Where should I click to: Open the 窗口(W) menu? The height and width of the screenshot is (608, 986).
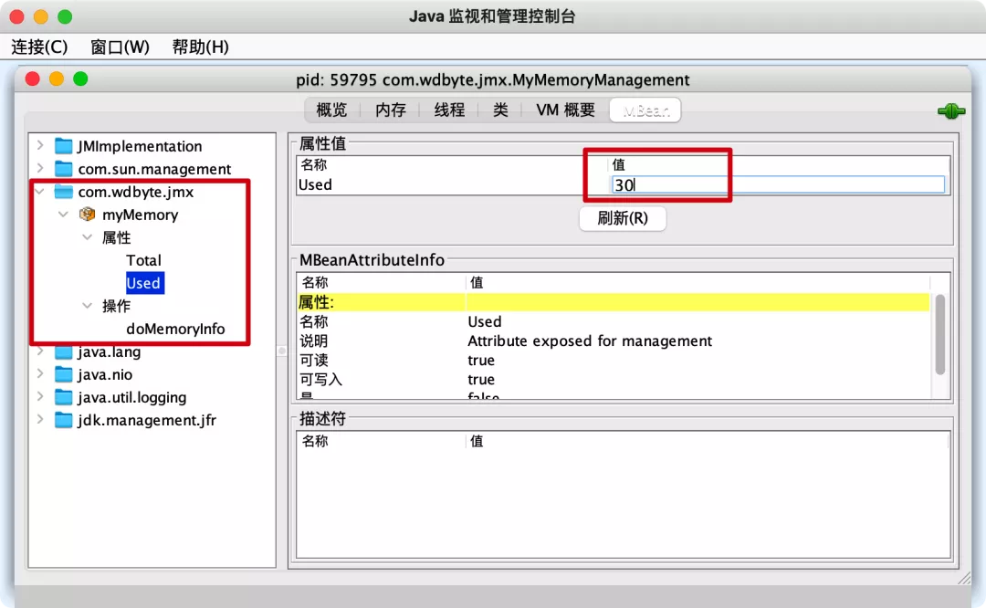(121, 47)
